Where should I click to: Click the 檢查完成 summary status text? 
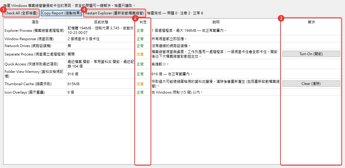175,13
